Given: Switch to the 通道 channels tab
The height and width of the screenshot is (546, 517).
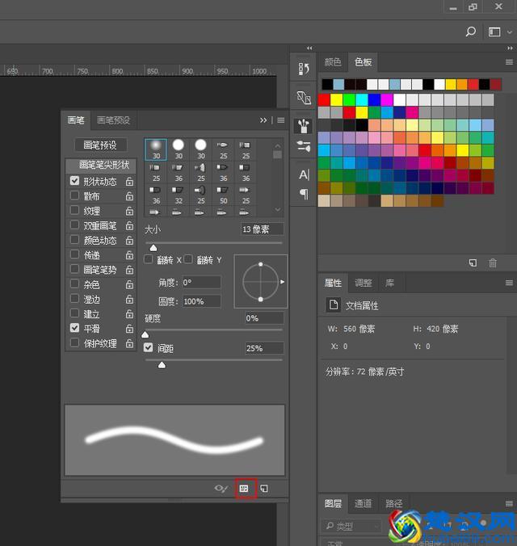Looking at the screenshot, I should 364,503.
